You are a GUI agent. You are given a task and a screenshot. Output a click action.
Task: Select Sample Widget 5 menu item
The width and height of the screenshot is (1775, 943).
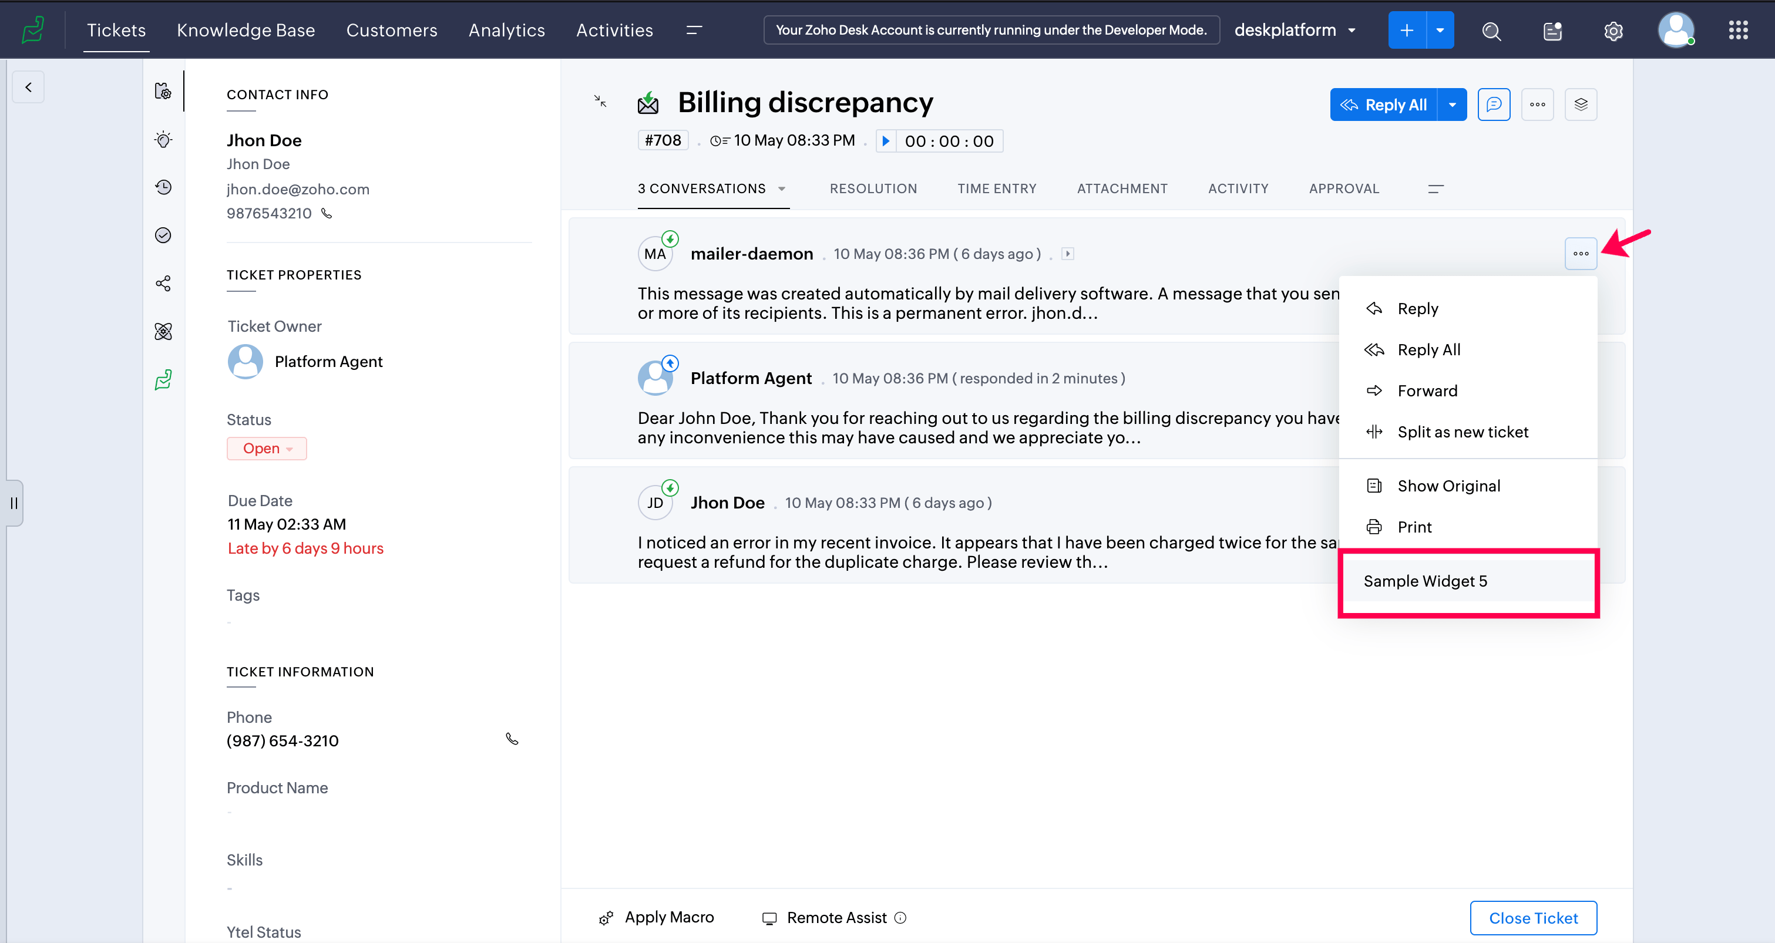[1468, 581]
